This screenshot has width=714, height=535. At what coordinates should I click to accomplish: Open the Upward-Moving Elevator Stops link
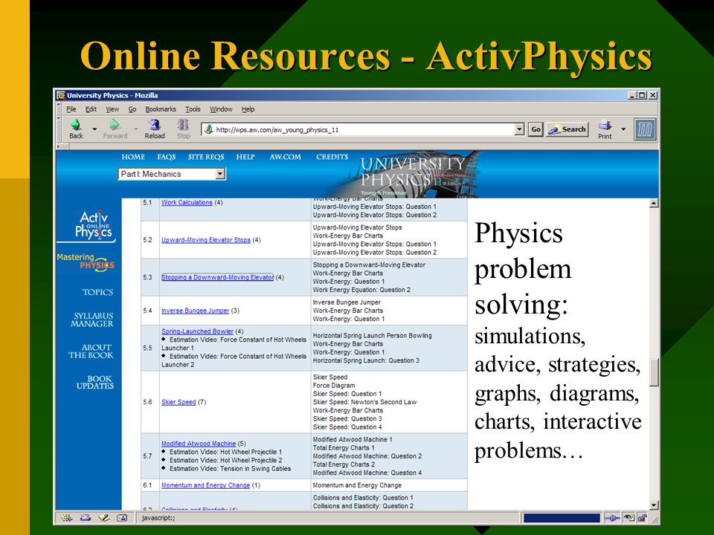click(206, 240)
